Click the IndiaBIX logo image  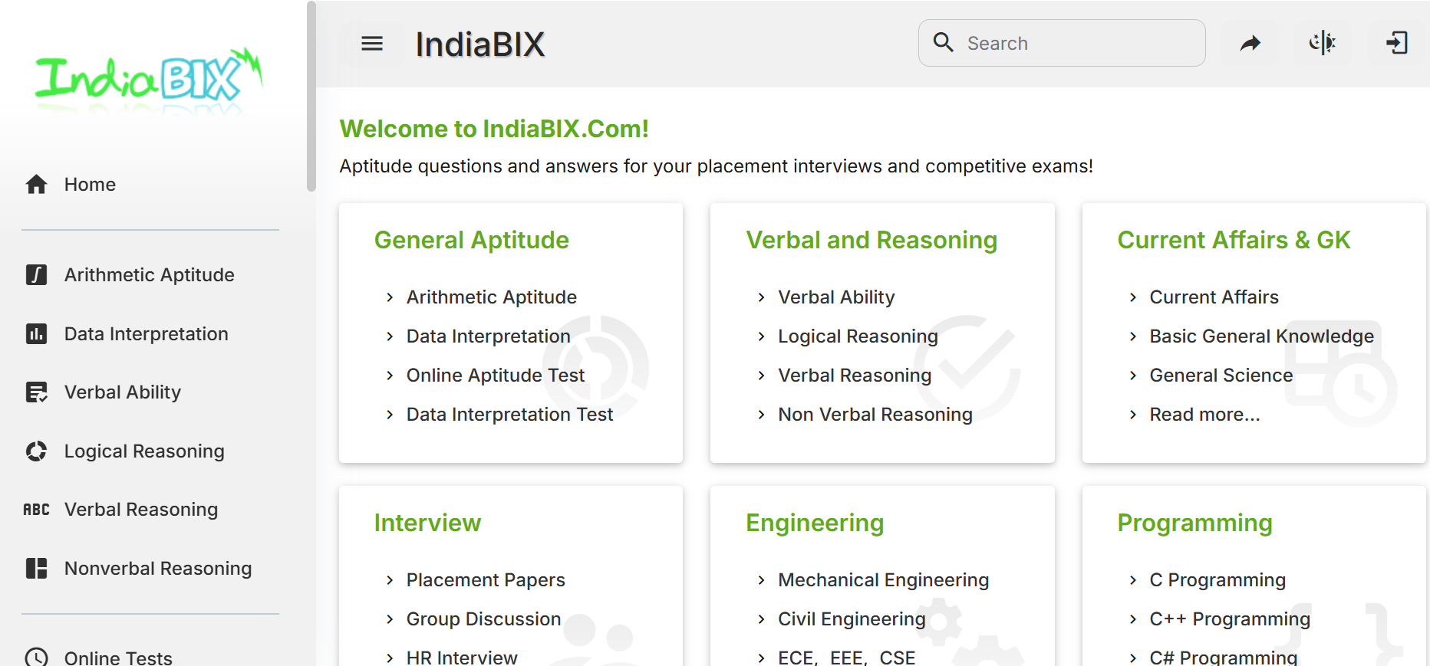click(149, 80)
